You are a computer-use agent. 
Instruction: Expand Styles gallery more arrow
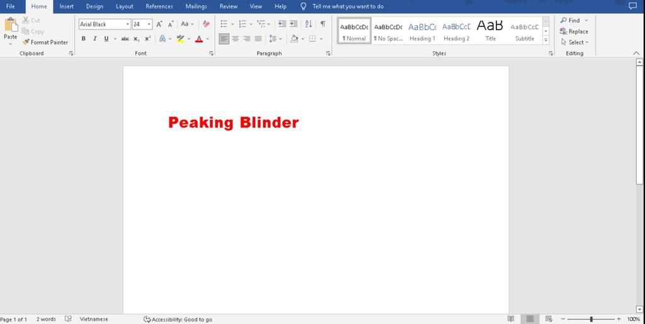click(x=546, y=40)
